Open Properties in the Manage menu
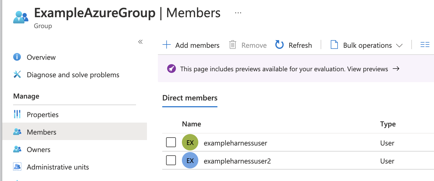Screen dimensions: 434x181 pos(43,115)
